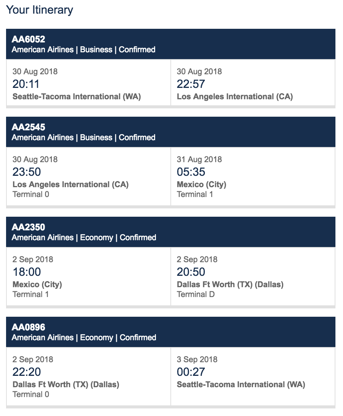
Task: Click departure time 23:50 from Los Angeles
Action: (27, 172)
